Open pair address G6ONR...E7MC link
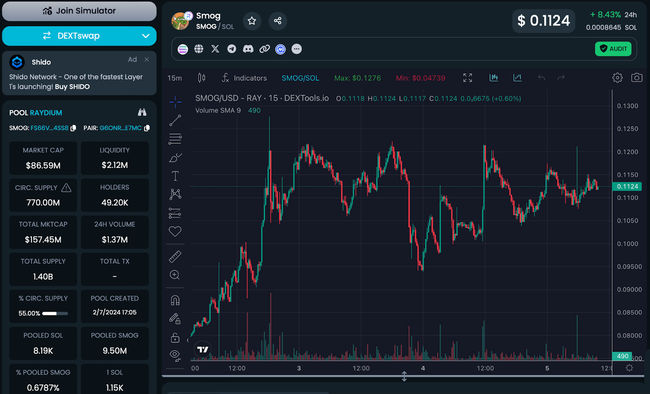Viewport: 650px width, 394px height. click(121, 128)
